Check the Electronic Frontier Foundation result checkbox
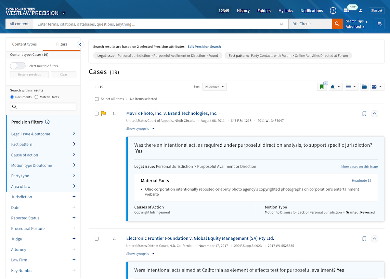Image resolution: width=390 pixels, height=279 pixels. tap(97, 239)
